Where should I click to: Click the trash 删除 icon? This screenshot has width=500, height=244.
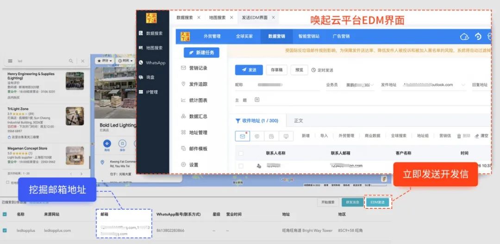(x=459, y=136)
